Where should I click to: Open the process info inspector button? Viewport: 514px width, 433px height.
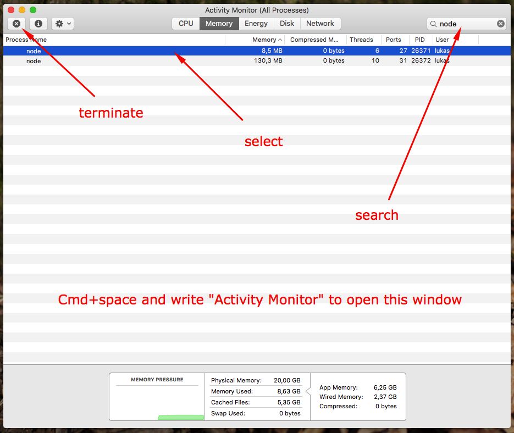pos(38,24)
